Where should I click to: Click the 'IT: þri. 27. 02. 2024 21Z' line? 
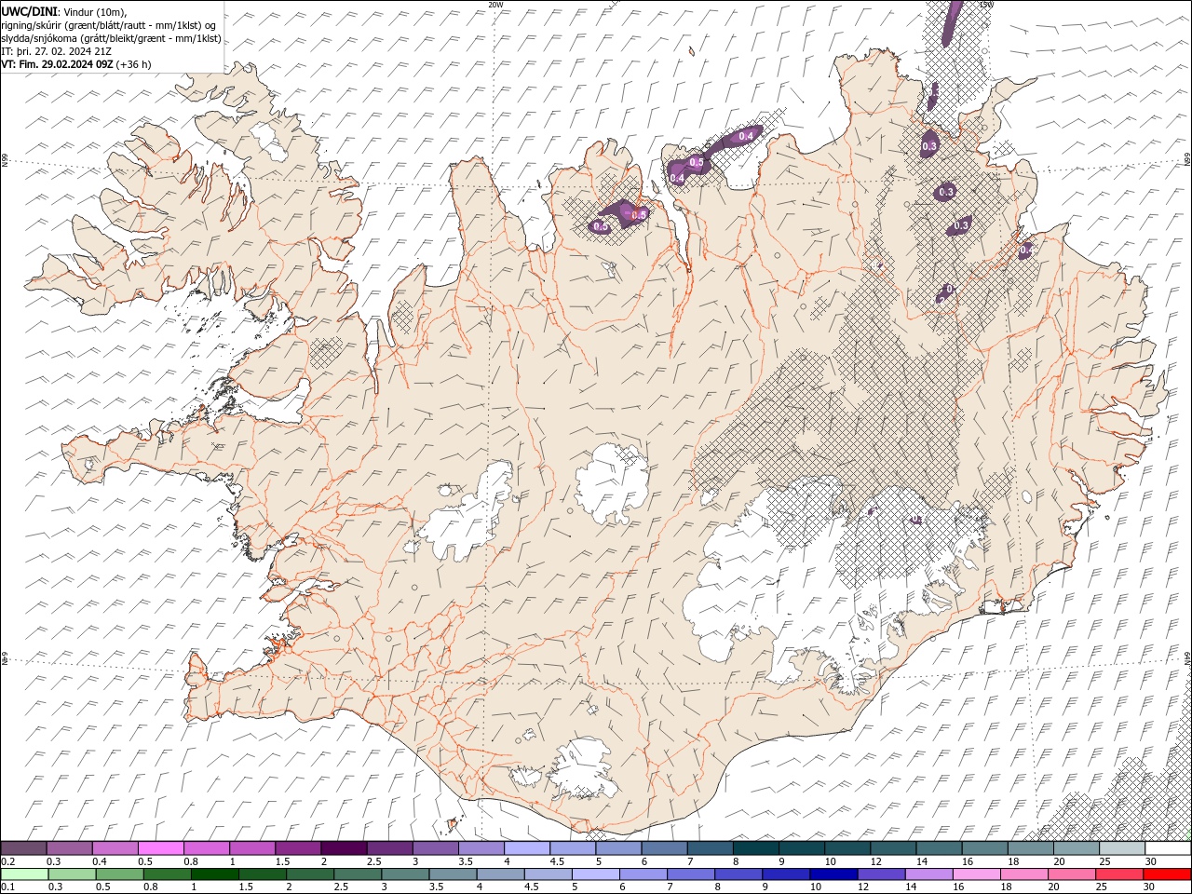(x=57, y=51)
